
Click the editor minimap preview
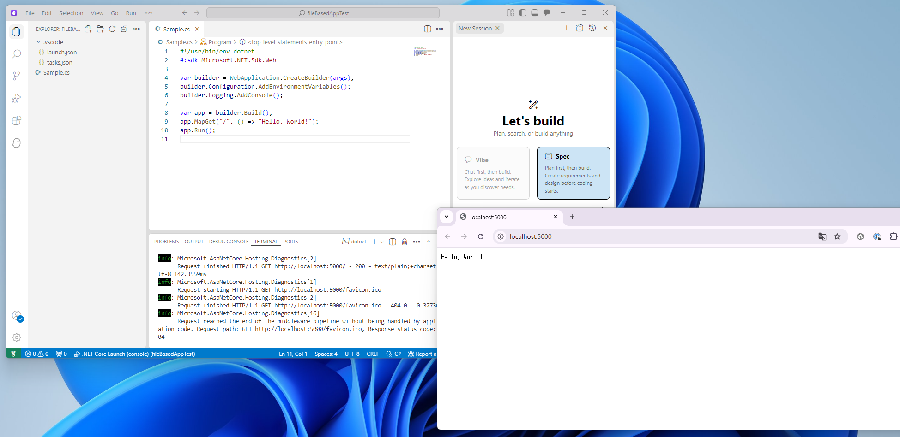[425, 51]
